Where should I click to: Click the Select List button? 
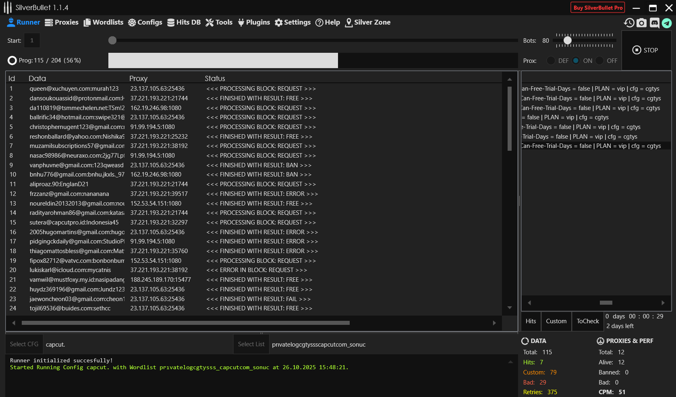click(251, 344)
